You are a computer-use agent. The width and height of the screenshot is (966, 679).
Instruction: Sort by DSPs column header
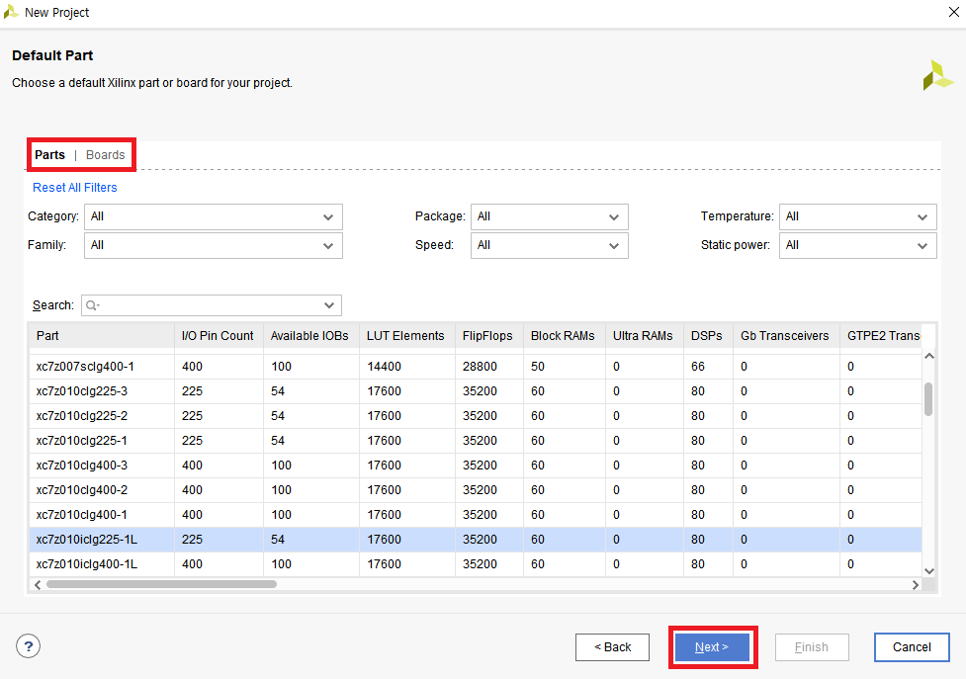(x=708, y=335)
